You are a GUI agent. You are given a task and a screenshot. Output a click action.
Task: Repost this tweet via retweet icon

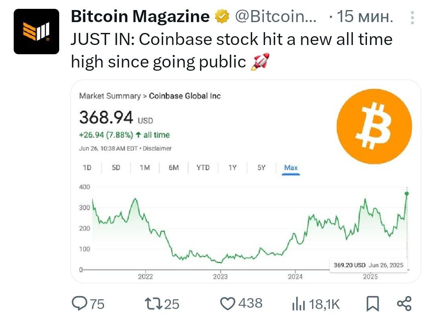(x=153, y=303)
